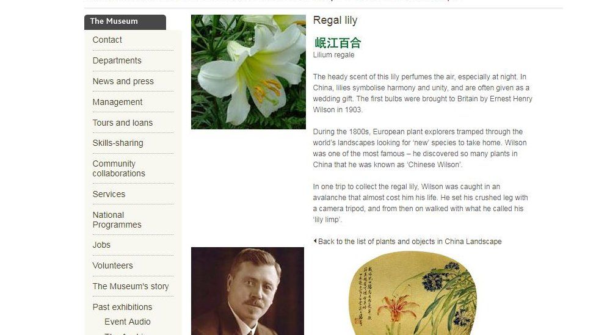Go to Departments in the sidebar
The height and width of the screenshot is (335, 596).
point(117,61)
